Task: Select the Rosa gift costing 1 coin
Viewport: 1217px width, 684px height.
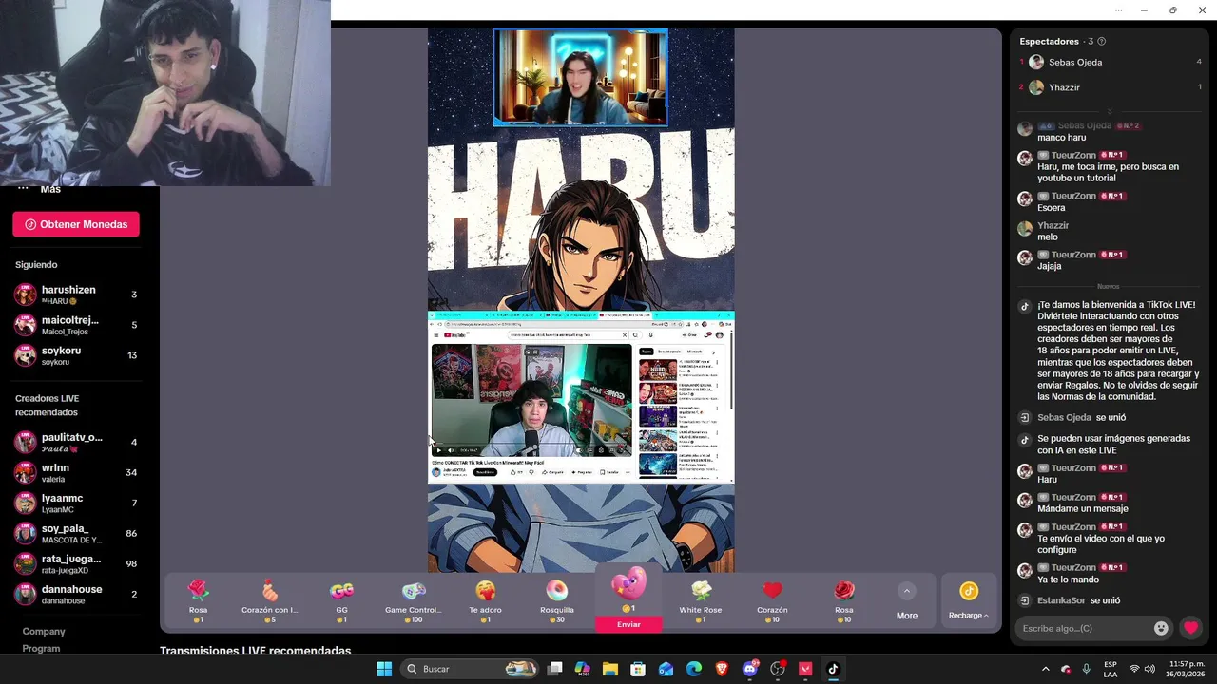Action: 198,601
